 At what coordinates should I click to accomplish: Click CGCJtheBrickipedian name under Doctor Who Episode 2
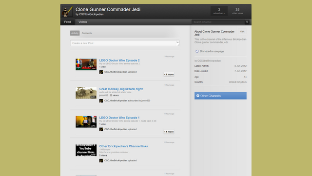(x=116, y=72)
